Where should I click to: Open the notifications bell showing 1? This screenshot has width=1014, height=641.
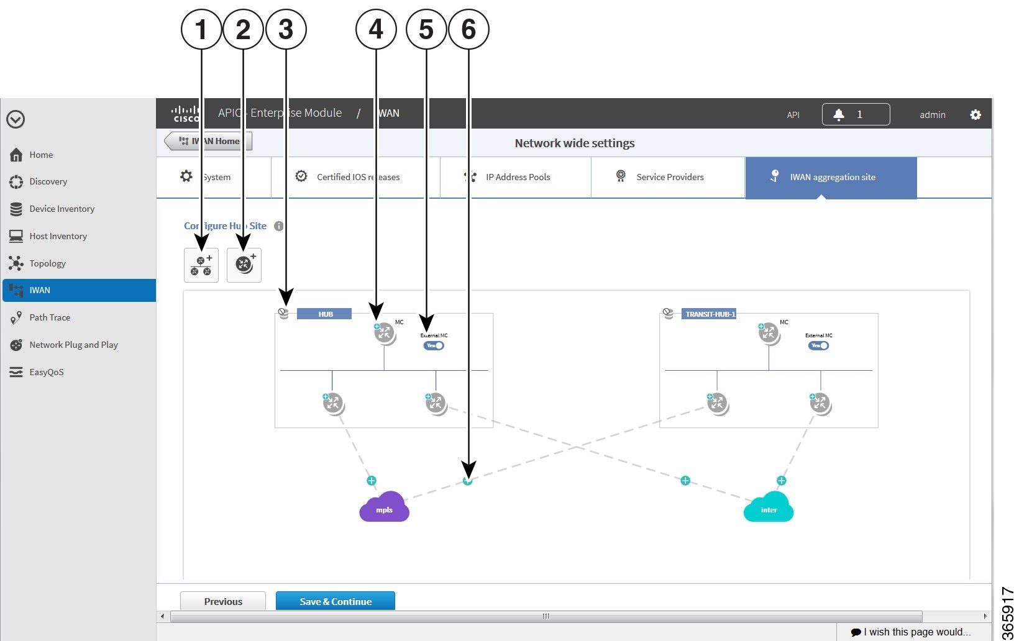coord(856,114)
